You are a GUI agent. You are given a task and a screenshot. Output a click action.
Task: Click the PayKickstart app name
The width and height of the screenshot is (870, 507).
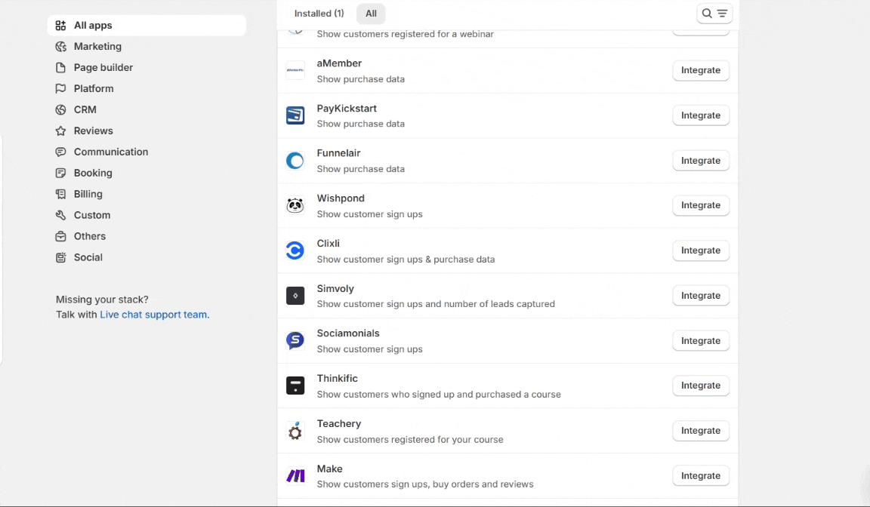(x=347, y=109)
